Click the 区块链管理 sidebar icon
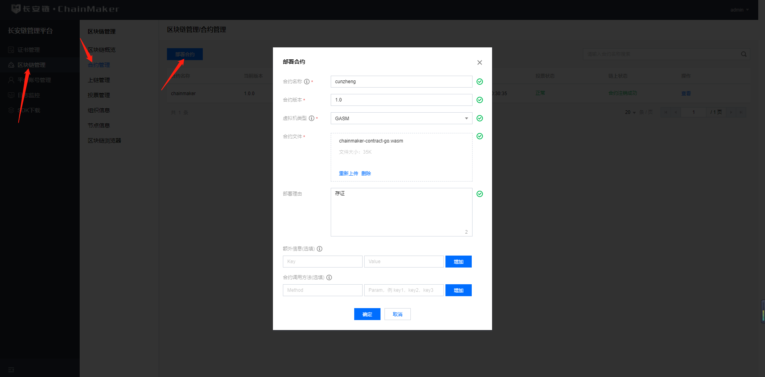Image resolution: width=765 pixels, height=377 pixels. [x=11, y=65]
